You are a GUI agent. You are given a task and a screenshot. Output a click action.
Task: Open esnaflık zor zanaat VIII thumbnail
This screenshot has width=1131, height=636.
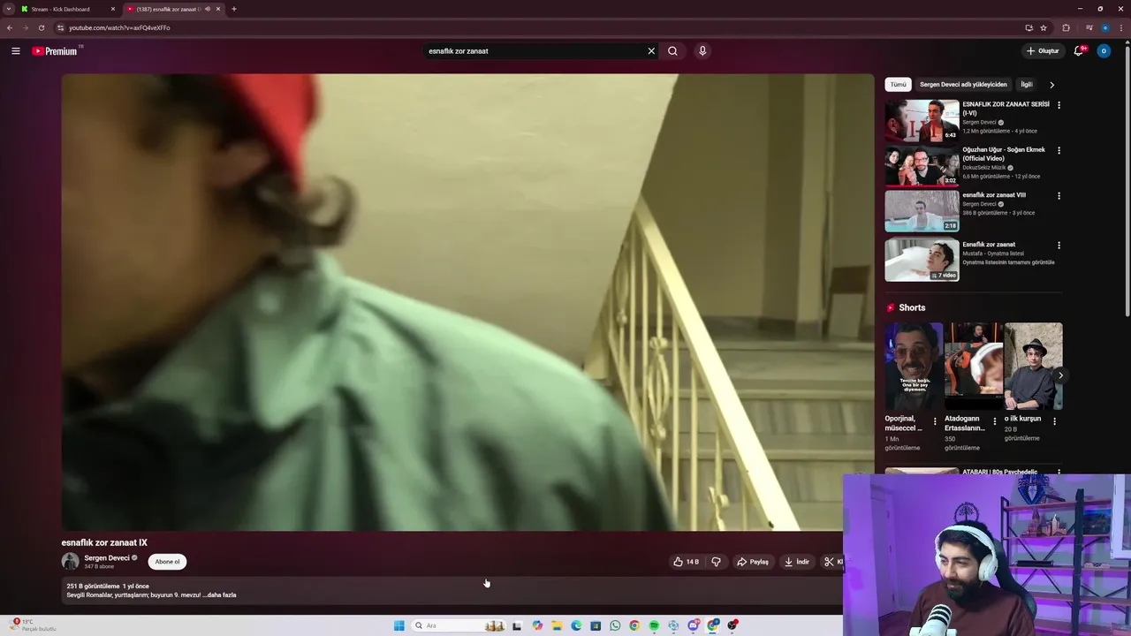tap(922, 212)
